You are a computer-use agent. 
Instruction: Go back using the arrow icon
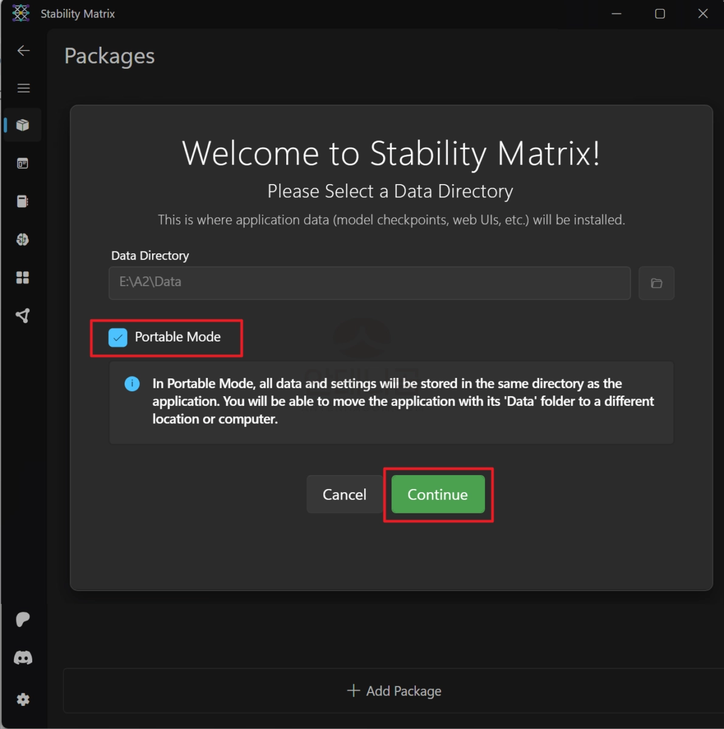coord(24,50)
